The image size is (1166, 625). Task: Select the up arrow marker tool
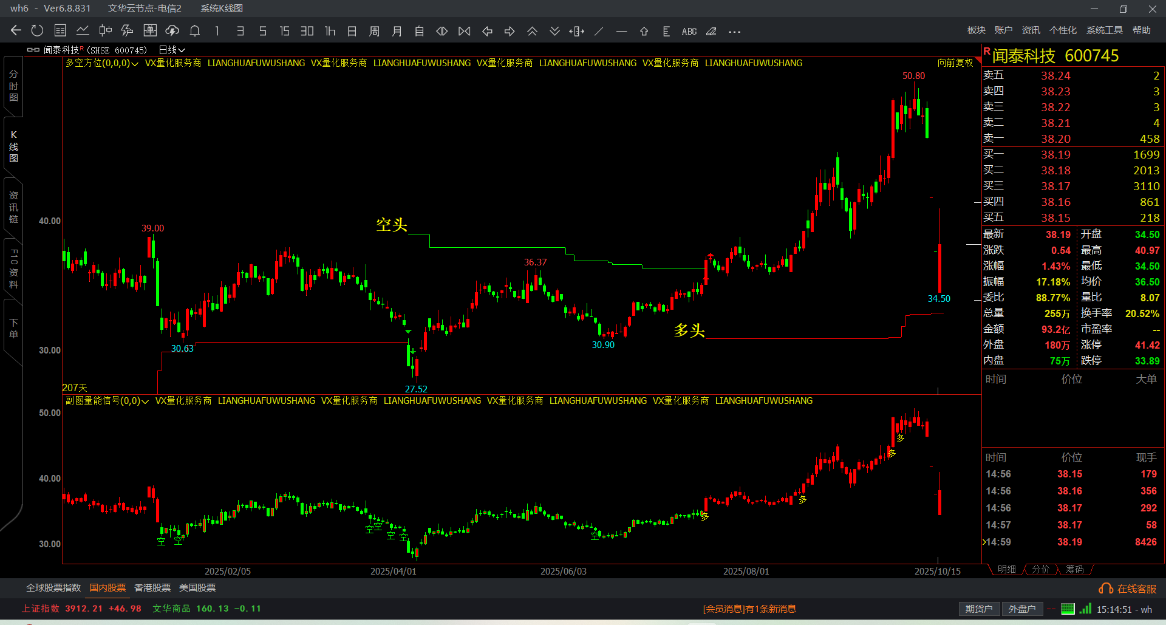click(644, 31)
